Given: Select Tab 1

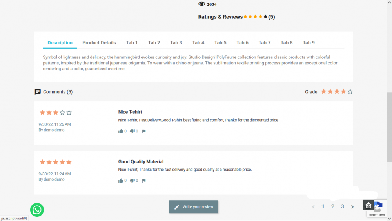Looking at the screenshot, I should [132, 42].
